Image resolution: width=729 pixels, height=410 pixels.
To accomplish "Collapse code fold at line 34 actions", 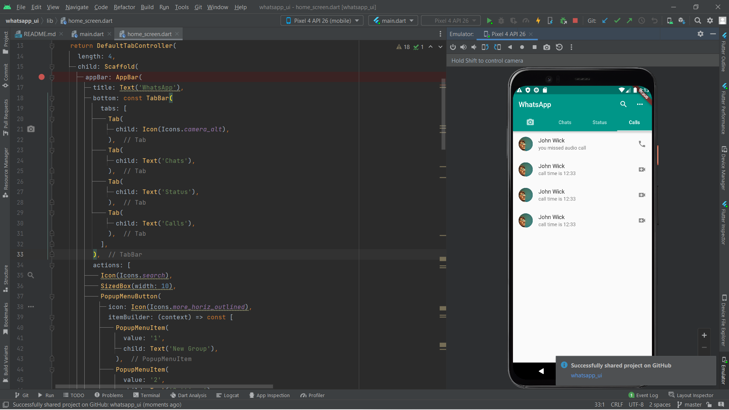I will pyautogui.click(x=52, y=265).
